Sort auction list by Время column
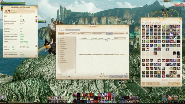185x104 pixels. click(101, 38)
